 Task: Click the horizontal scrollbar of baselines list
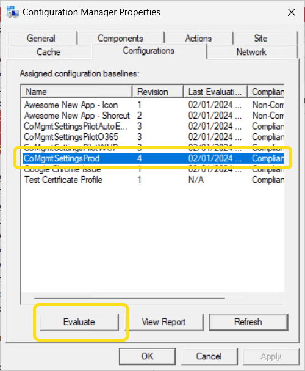click(x=129, y=298)
